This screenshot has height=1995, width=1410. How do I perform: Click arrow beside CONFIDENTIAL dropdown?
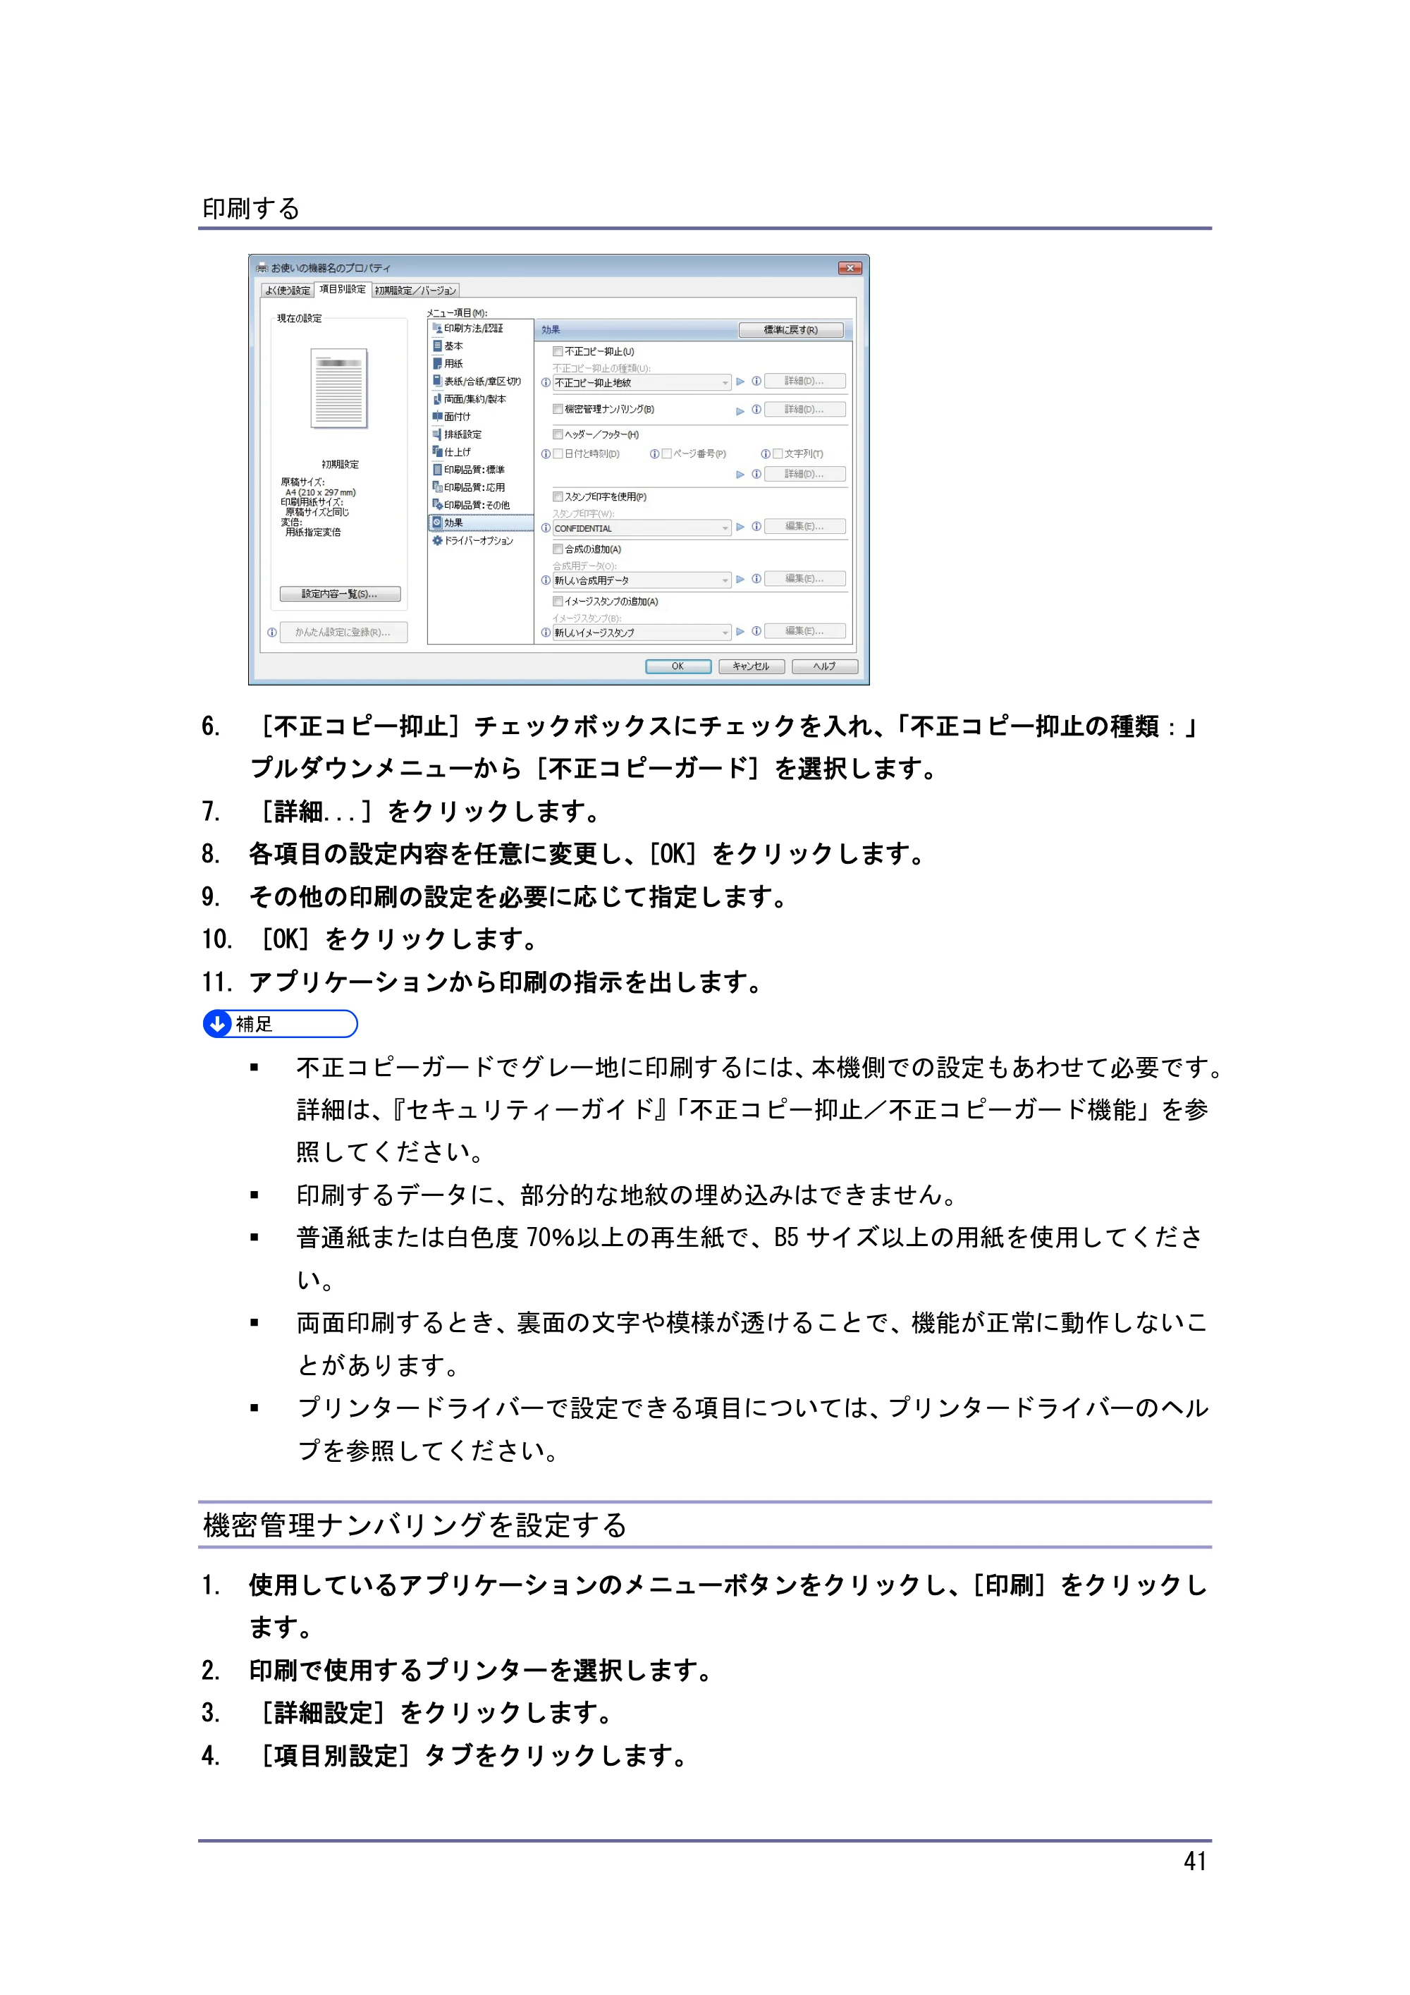point(740,527)
